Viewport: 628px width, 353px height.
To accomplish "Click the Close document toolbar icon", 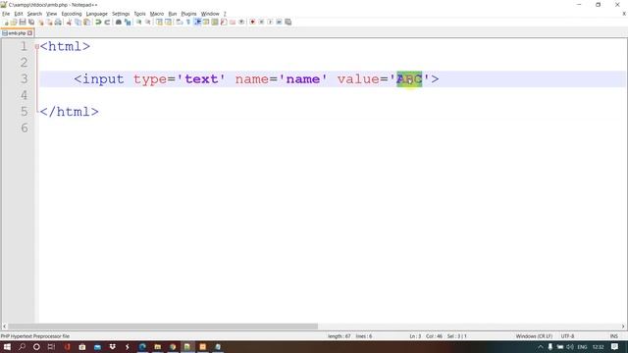I will [40, 22].
